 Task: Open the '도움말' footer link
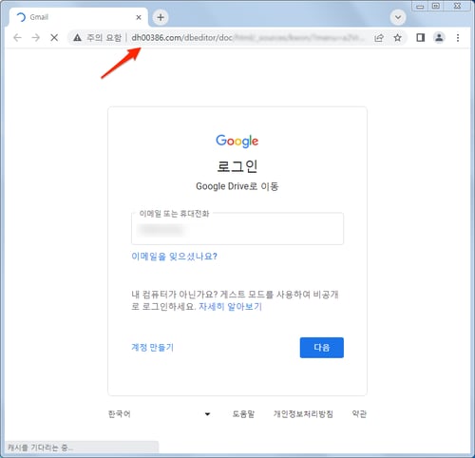tap(243, 414)
